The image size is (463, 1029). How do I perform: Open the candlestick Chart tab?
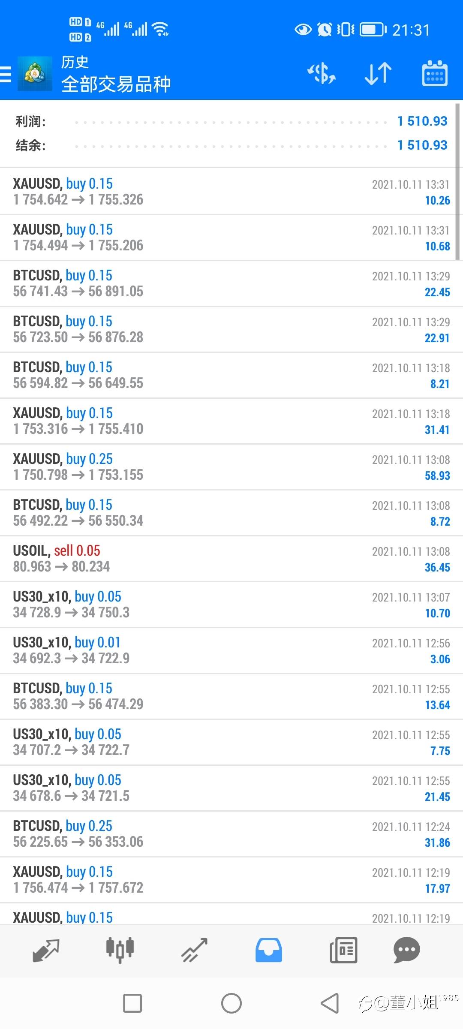pos(120,950)
